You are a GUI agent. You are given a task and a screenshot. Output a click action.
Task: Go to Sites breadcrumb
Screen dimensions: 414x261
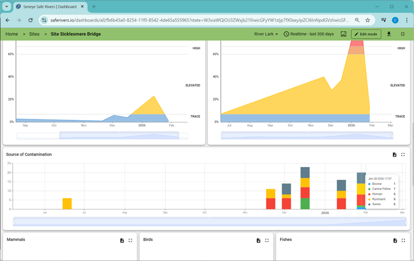(34, 34)
